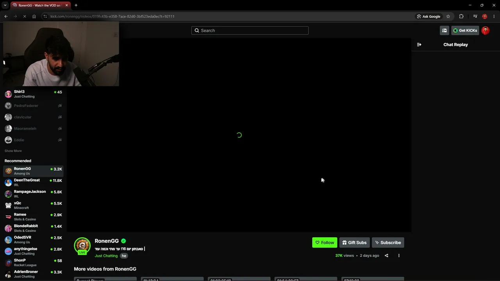Open DeenTheGreat recommended channel
Screen dimensions: 500x281
coord(33,182)
